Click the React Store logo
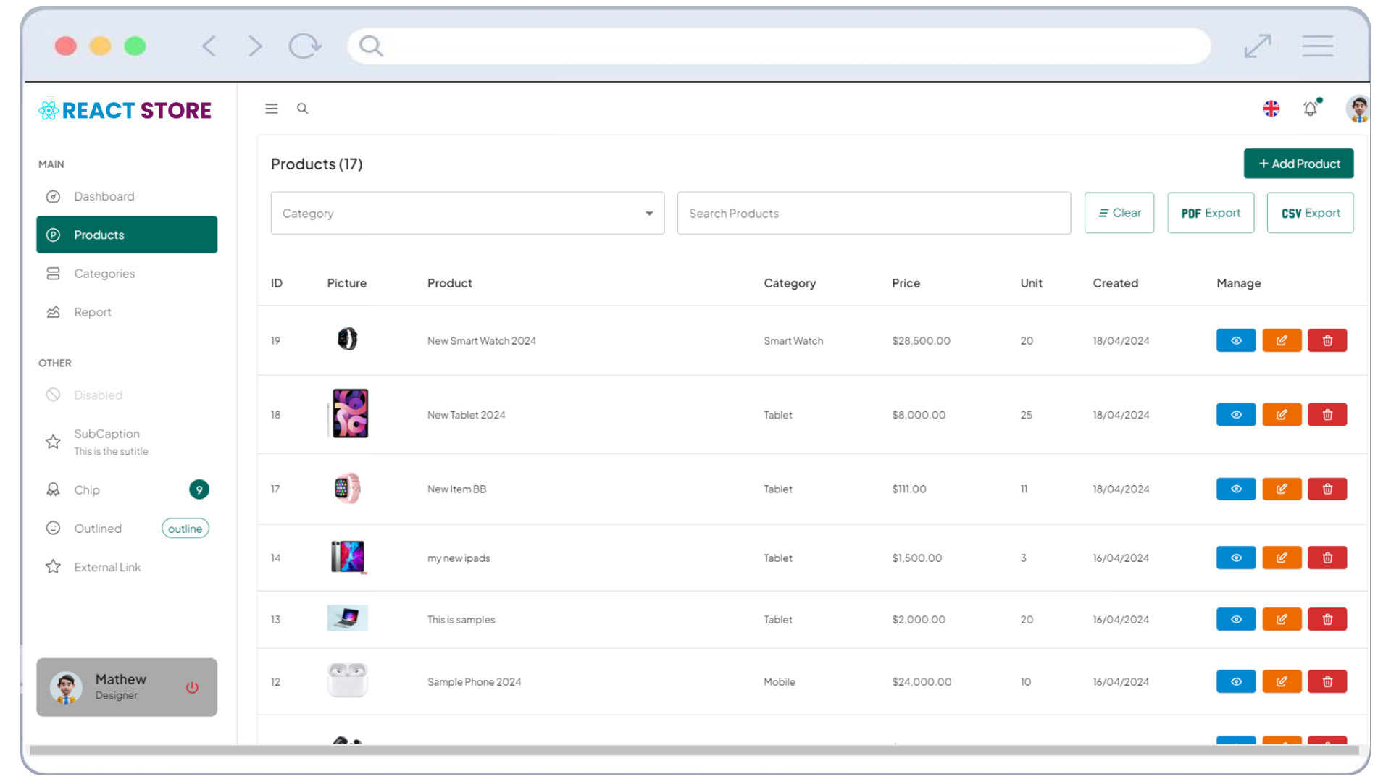Screen dimensions: 1391x782 point(125,110)
